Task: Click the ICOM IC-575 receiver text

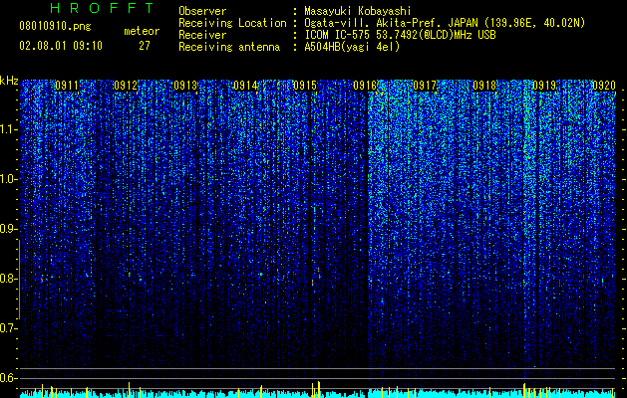Action: click(x=400, y=35)
